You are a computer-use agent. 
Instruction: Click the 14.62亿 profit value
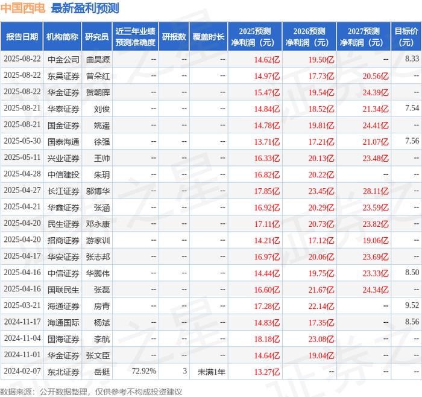(x=267, y=60)
